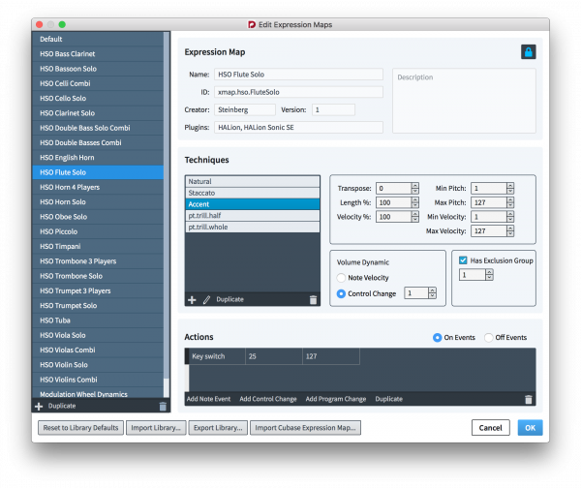Adjust the Min Pitch stepper arrows
Image resolution: width=581 pixels, height=488 pixels.
tap(510, 188)
